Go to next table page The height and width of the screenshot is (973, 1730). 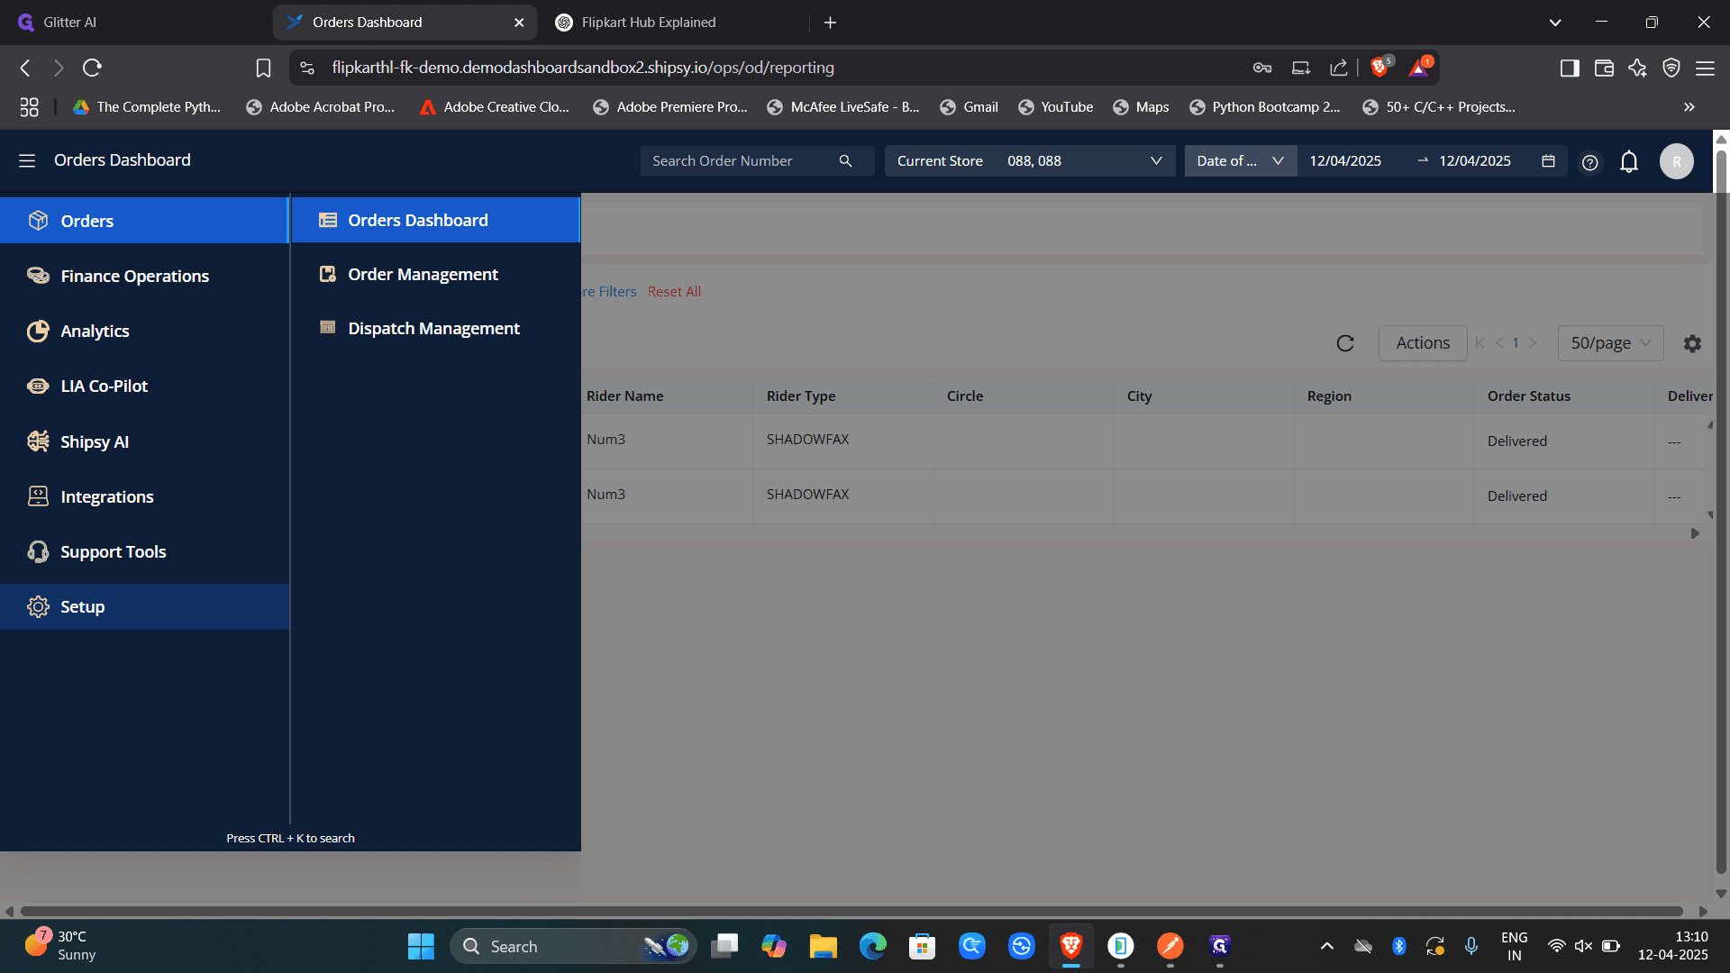pyautogui.click(x=1532, y=342)
